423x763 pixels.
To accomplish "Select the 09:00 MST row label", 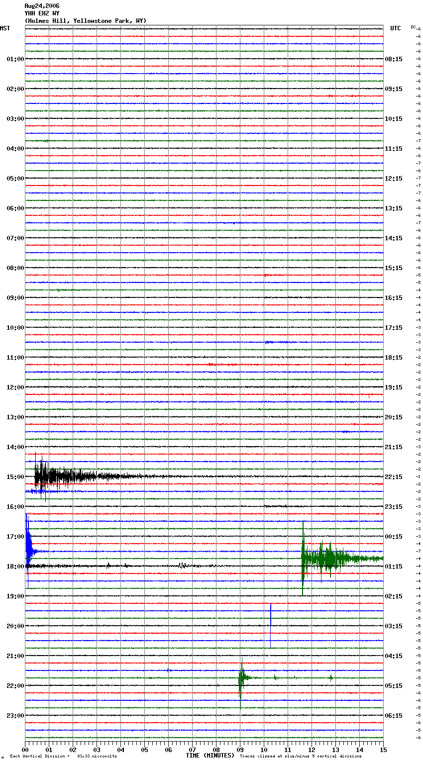I will (15, 298).
